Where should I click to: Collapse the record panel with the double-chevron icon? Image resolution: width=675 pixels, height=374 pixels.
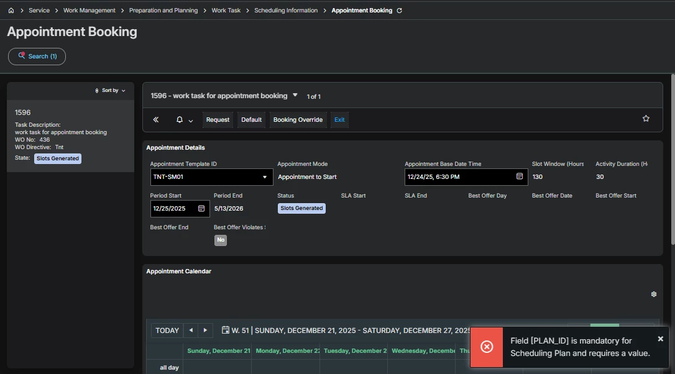(x=156, y=119)
